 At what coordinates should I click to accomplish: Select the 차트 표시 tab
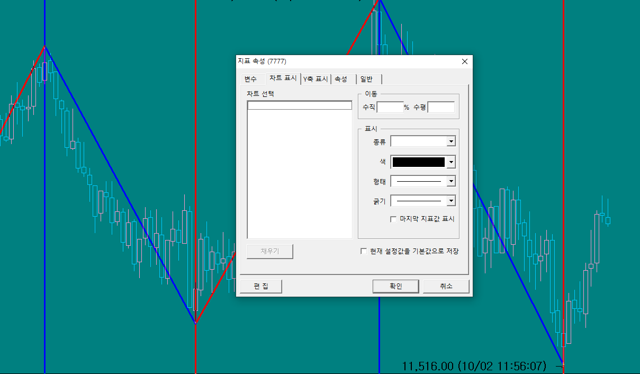[x=283, y=78]
